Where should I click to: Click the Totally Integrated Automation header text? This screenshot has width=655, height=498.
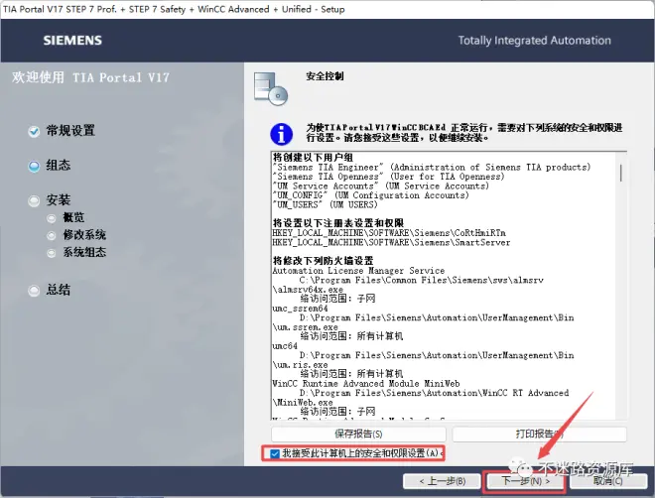[x=534, y=41]
